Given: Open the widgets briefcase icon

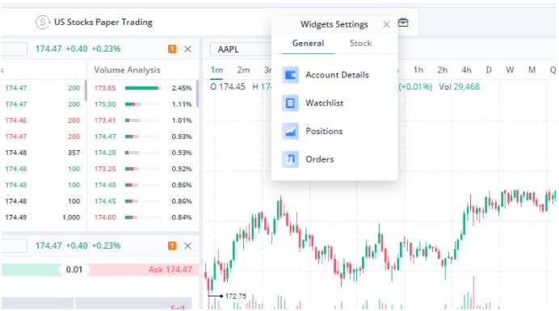Looking at the screenshot, I should click(x=403, y=23).
